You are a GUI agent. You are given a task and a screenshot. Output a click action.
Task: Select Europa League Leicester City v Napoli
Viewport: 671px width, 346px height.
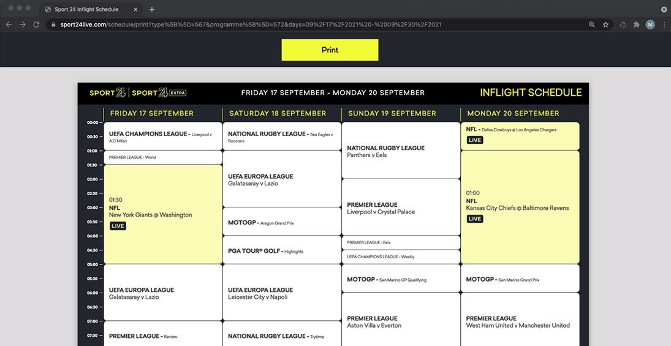click(282, 293)
